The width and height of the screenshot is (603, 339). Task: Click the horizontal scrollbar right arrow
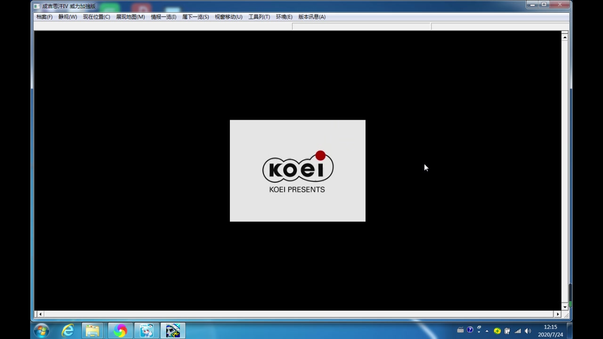[x=558, y=314]
